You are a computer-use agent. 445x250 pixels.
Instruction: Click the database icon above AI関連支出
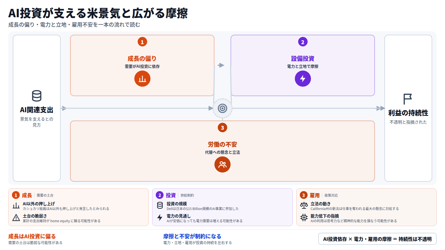37,96
